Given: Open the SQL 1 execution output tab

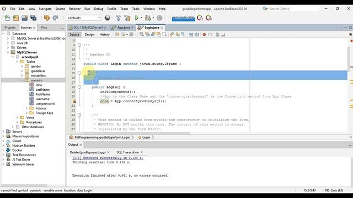Looking at the screenshot, I should click(127, 152).
